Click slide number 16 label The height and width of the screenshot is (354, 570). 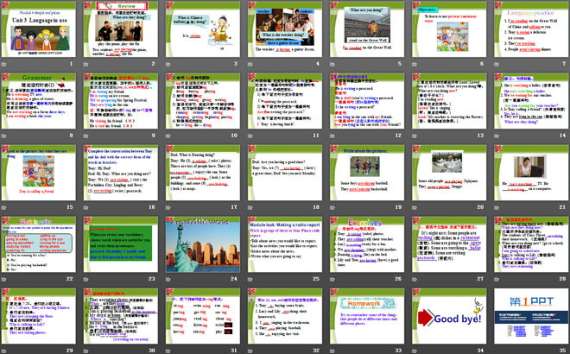click(152, 207)
